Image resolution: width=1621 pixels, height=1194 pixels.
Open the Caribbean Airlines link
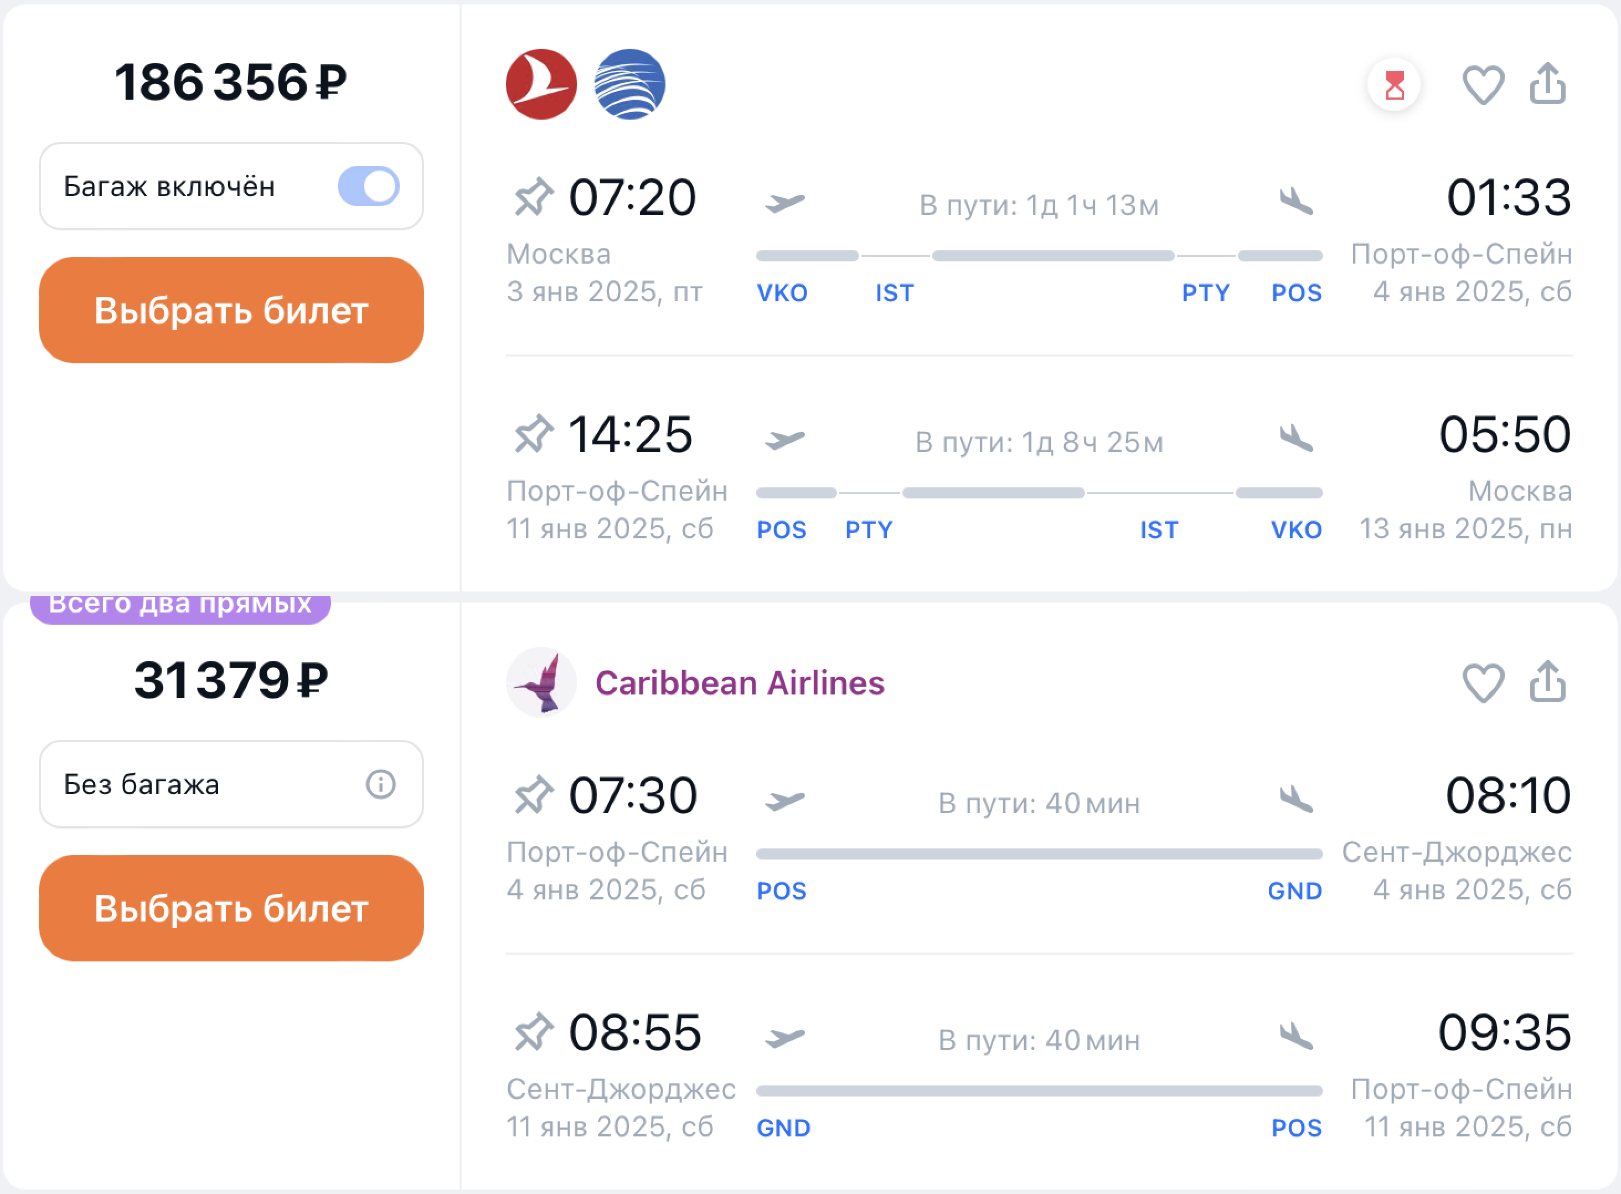tap(739, 683)
